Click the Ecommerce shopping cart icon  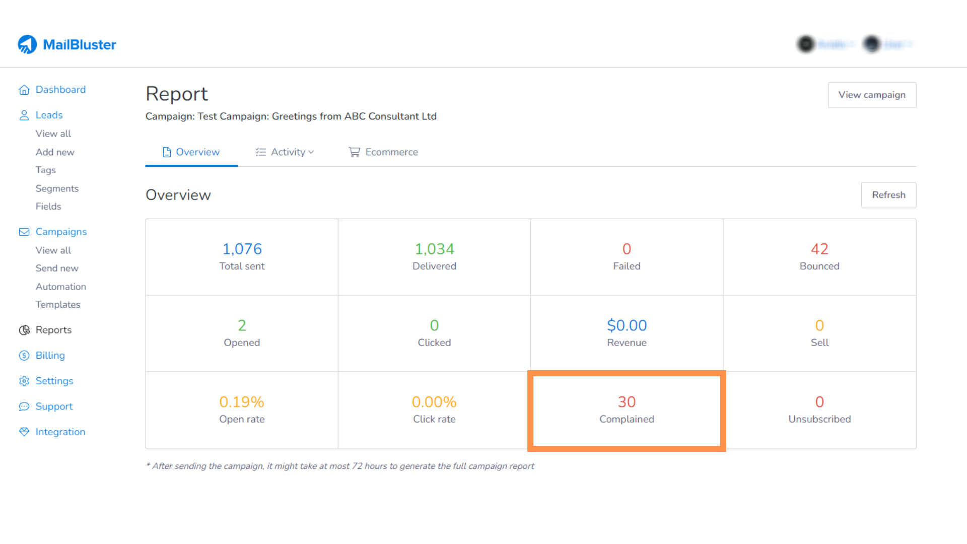pyautogui.click(x=355, y=152)
